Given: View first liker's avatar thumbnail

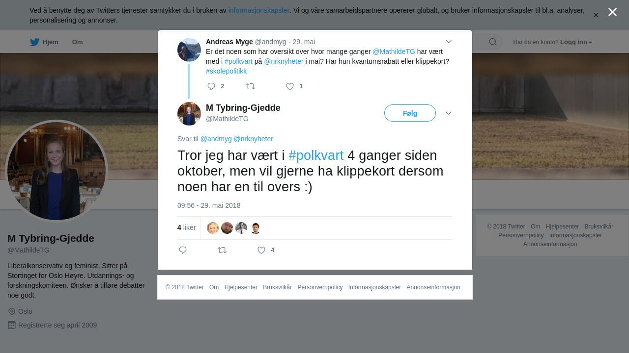Looking at the screenshot, I should point(213,228).
